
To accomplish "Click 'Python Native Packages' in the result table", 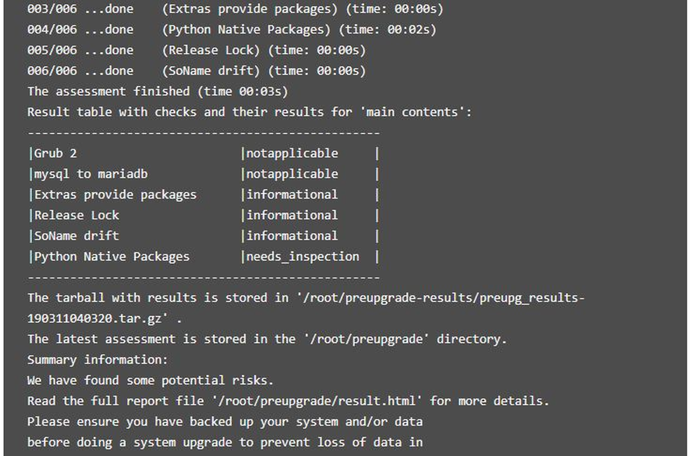I will click(112, 257).
